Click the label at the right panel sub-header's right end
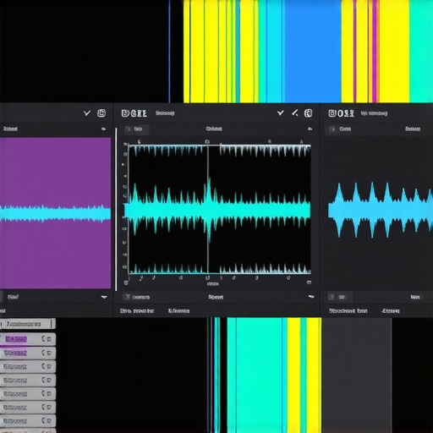Viewport: 433px width, 433px height. [413, 129]
